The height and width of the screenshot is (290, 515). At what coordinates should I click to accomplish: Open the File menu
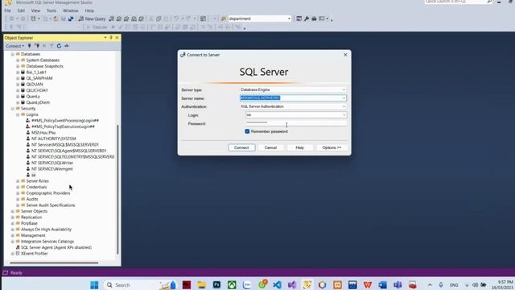click(7, 10)
